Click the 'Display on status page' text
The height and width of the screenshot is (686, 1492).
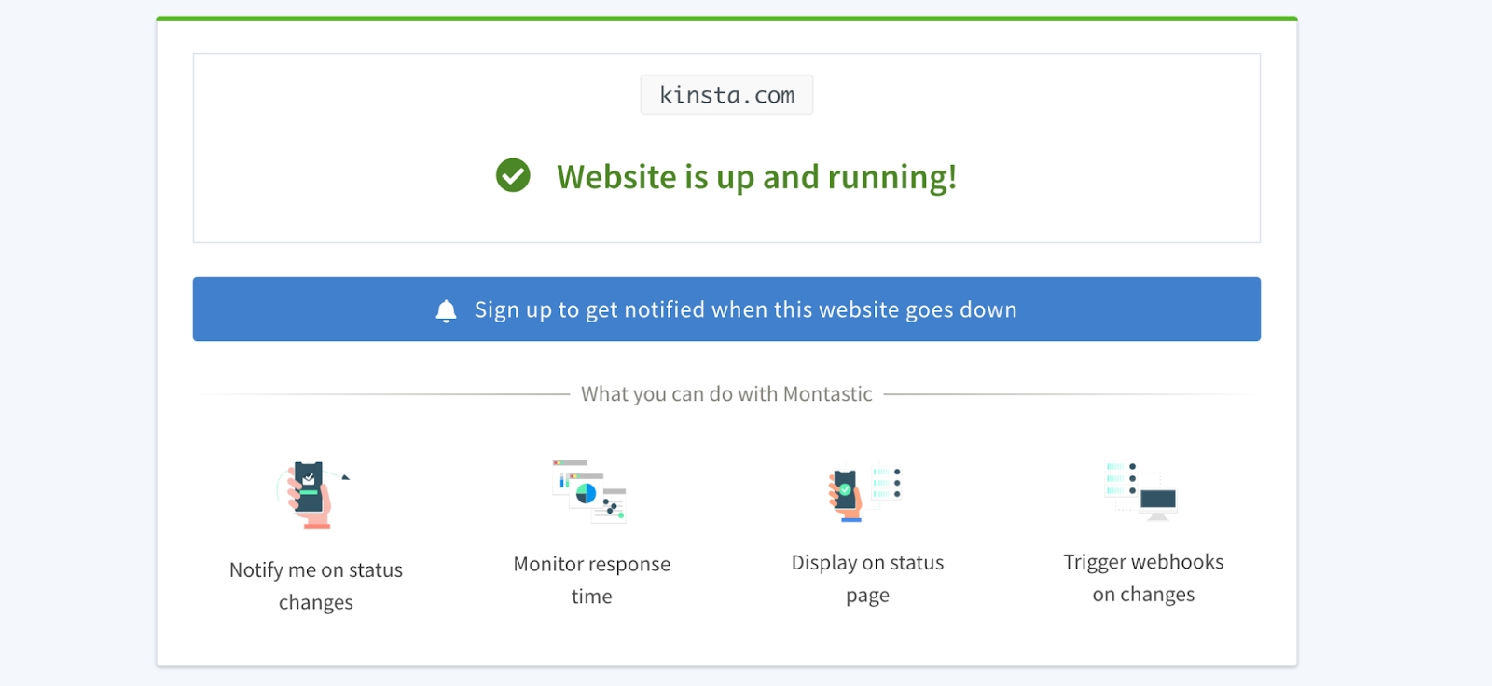(x=866, y=578)
